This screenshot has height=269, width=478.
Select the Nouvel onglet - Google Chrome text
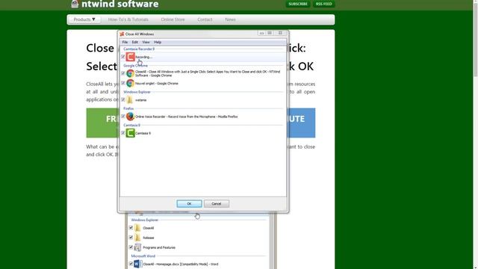click(x=157, y=83)
